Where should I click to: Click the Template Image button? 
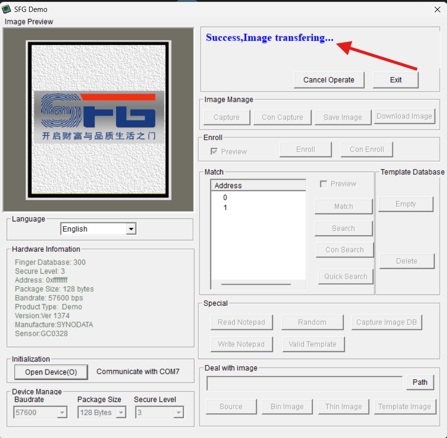tap(405, 407)
